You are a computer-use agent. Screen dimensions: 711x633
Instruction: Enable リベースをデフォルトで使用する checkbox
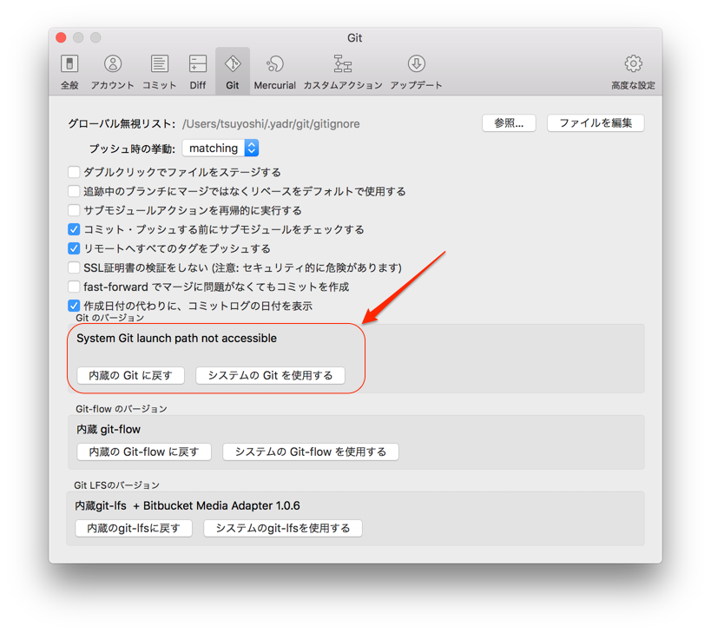pos(74,191)
